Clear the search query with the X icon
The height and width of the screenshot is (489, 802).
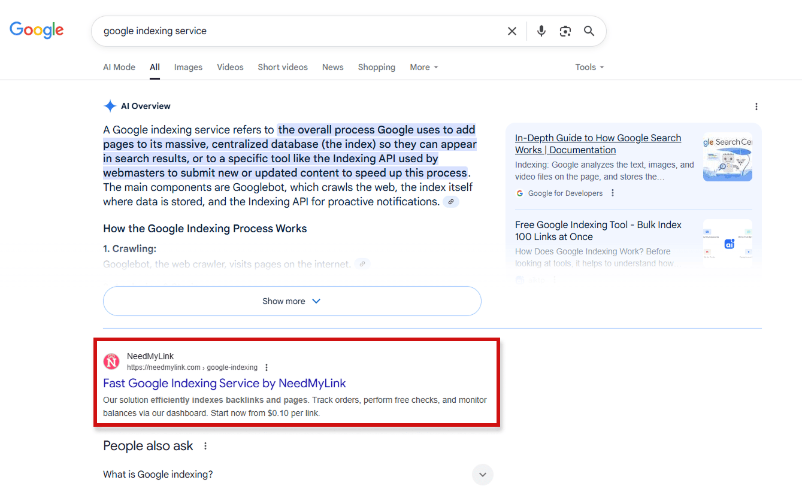[512, 31]
